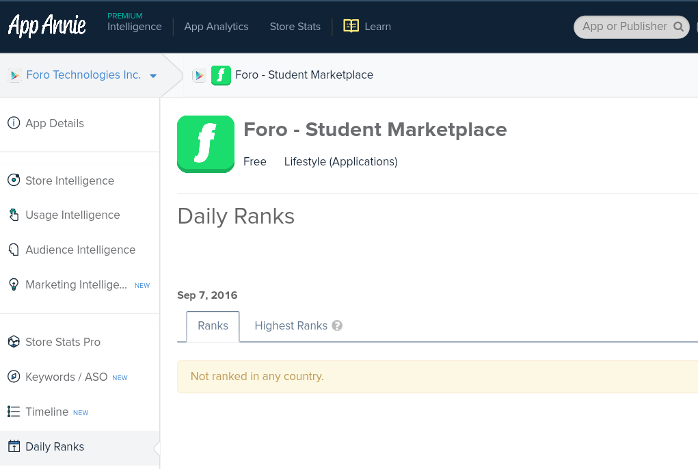
Task: Click the Keywords / ASO compass icon
Action: [x=13, y=377]
